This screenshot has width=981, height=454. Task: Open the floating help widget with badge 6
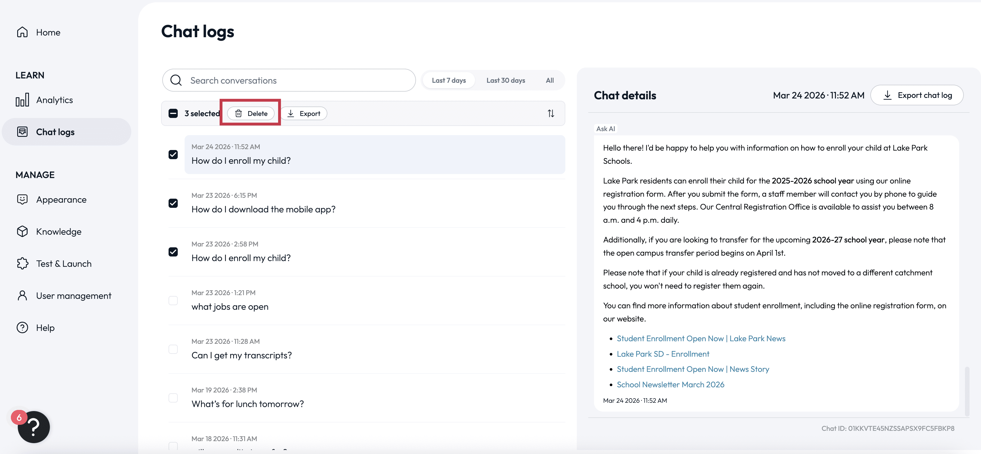tap(34, 427)
